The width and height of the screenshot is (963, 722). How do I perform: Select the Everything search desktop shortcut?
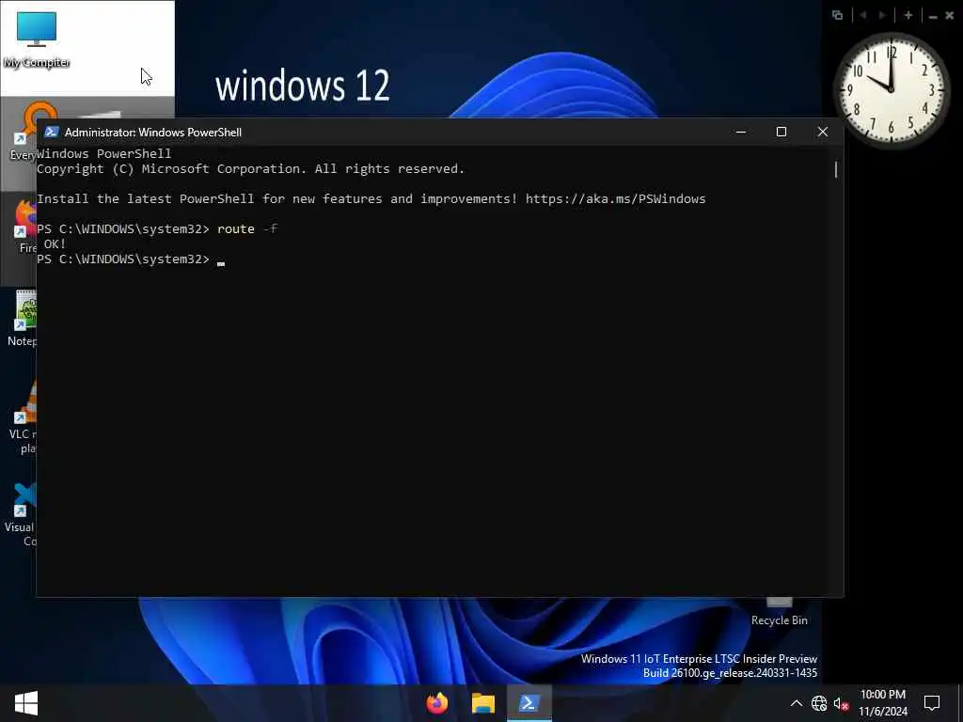tap(24, 133)
